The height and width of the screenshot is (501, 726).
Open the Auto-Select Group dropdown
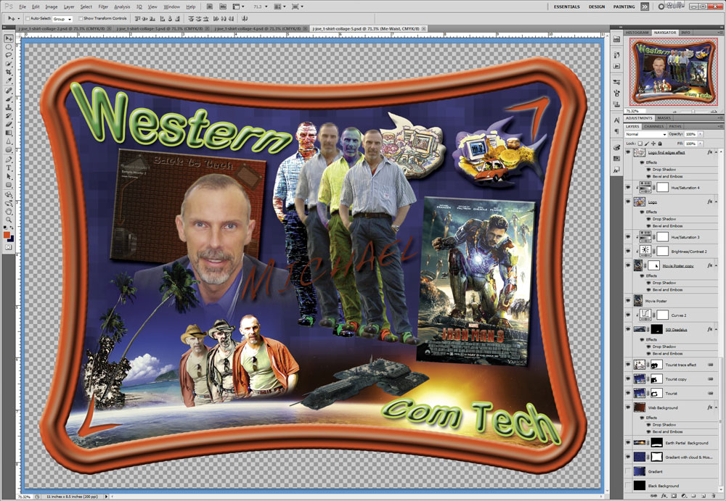pyautogui.click(x=62, y=18)
